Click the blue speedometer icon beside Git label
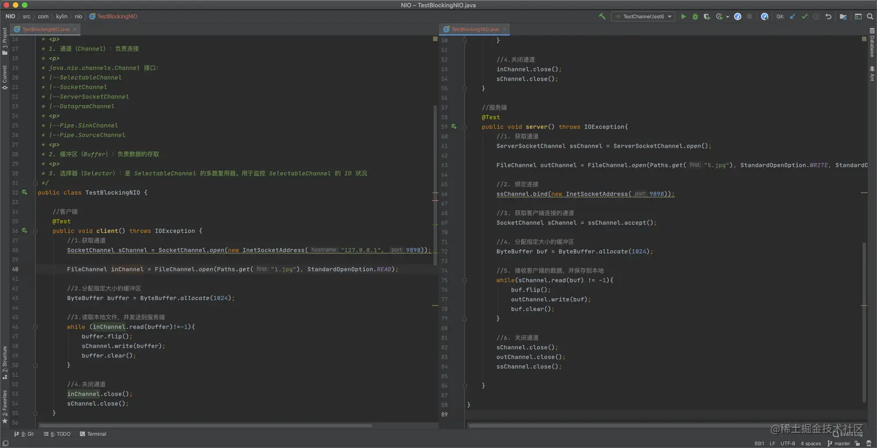 tap(764, 17)
